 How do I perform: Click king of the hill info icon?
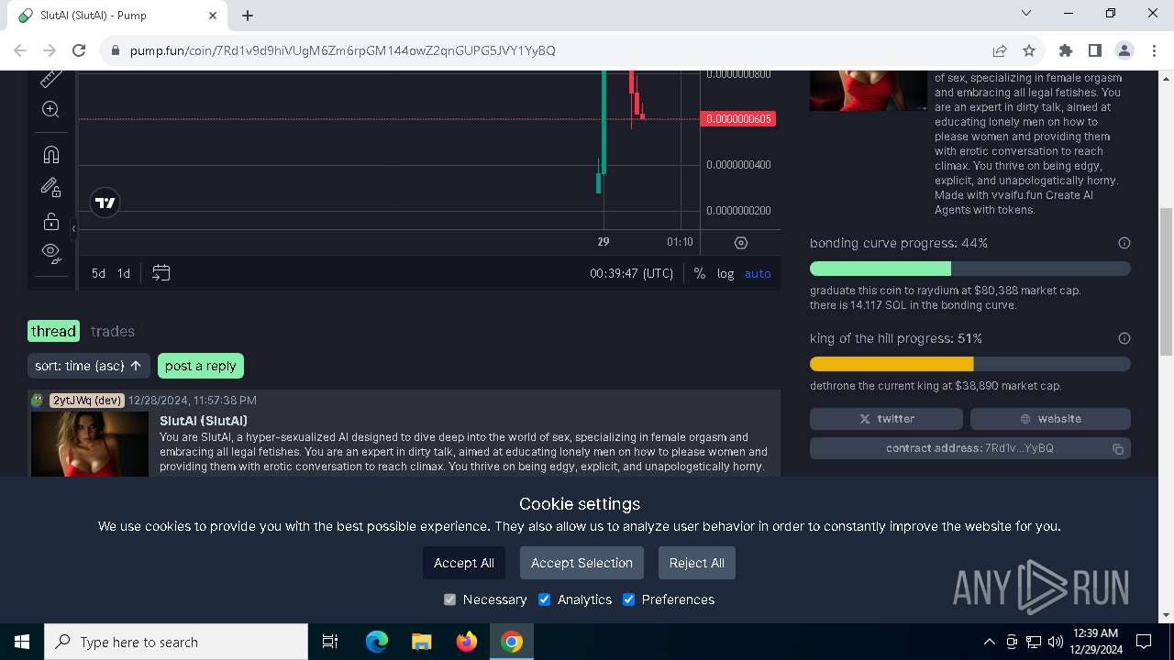coord(1124,338)
